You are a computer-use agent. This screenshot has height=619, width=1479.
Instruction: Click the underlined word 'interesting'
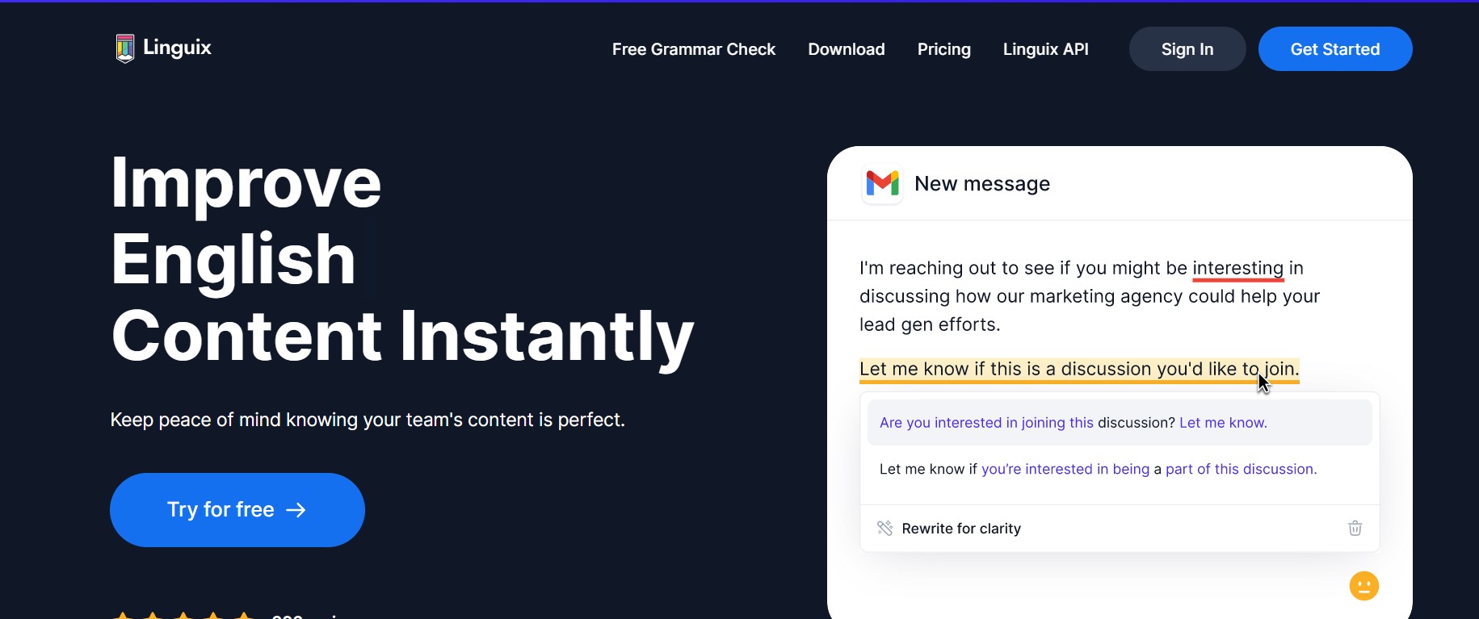tap(1237, 269)
